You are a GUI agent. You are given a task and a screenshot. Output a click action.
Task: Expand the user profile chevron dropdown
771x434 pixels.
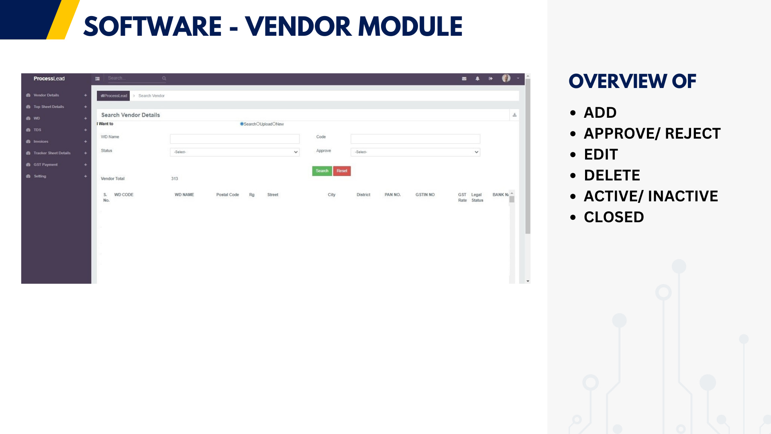(518, 78)
